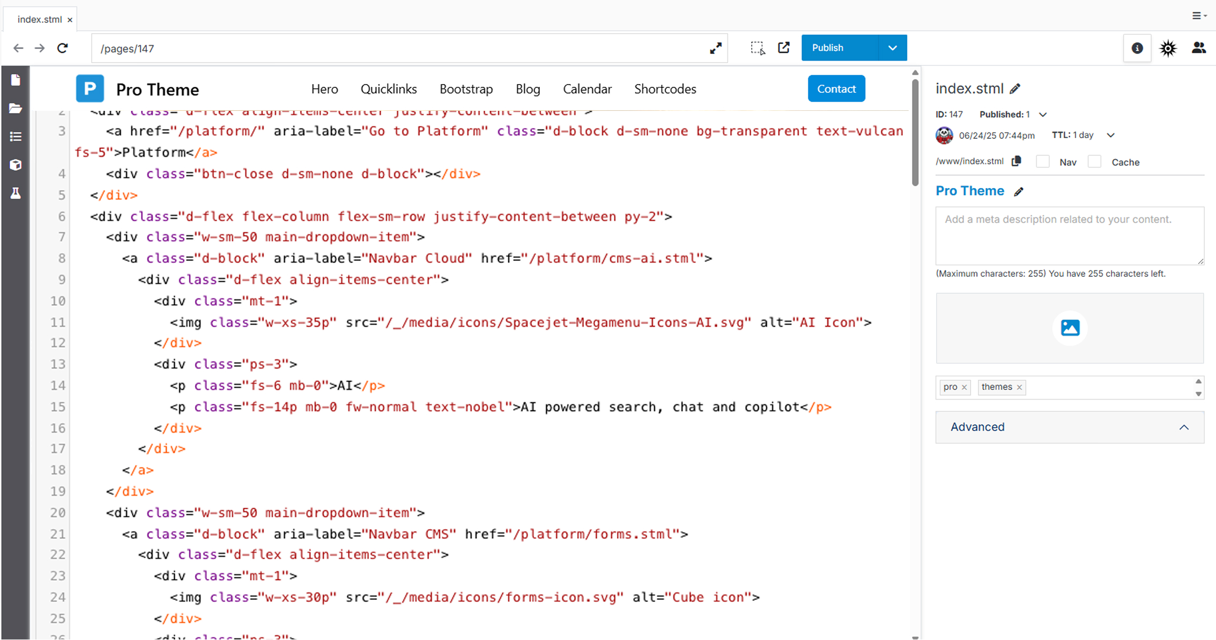1216x640 pixels.
Task: Open the Bootstrap nav item
Action: (466, 89)
